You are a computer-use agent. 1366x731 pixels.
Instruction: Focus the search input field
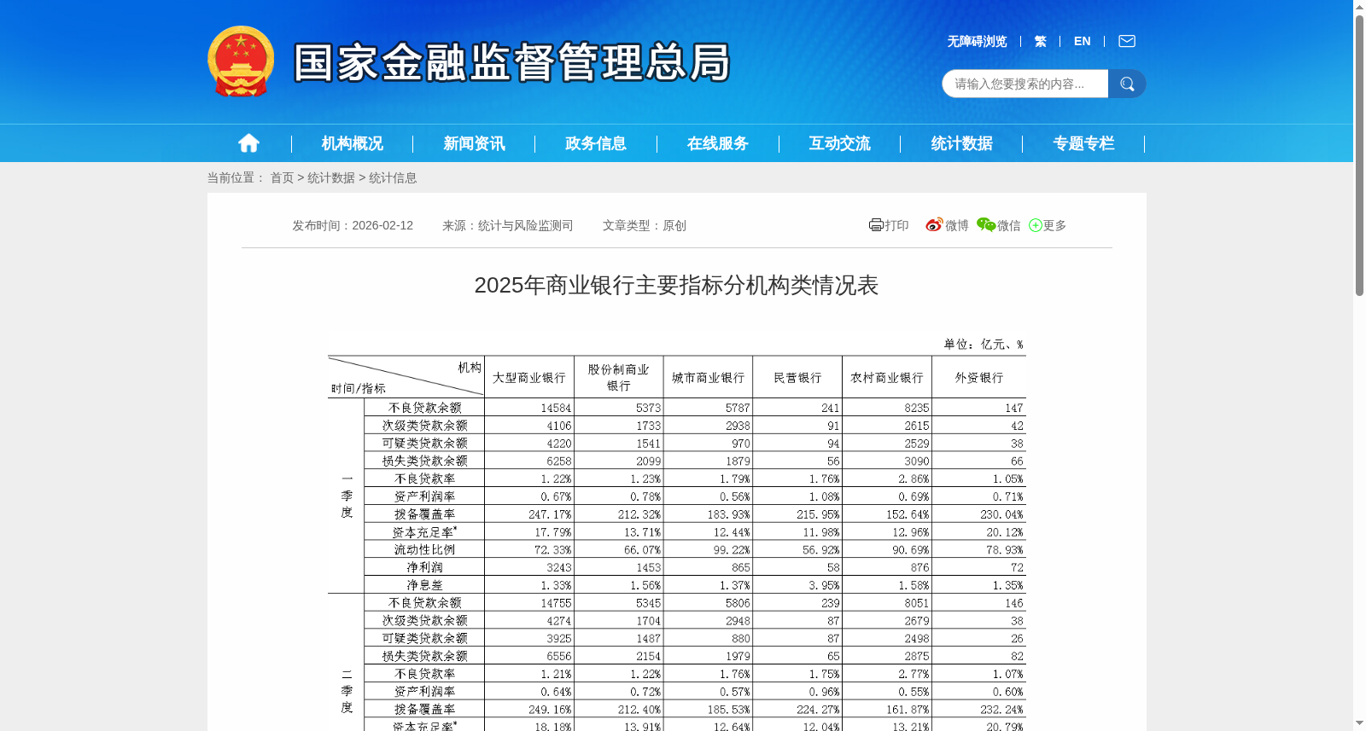click(x=1025, y=84)
